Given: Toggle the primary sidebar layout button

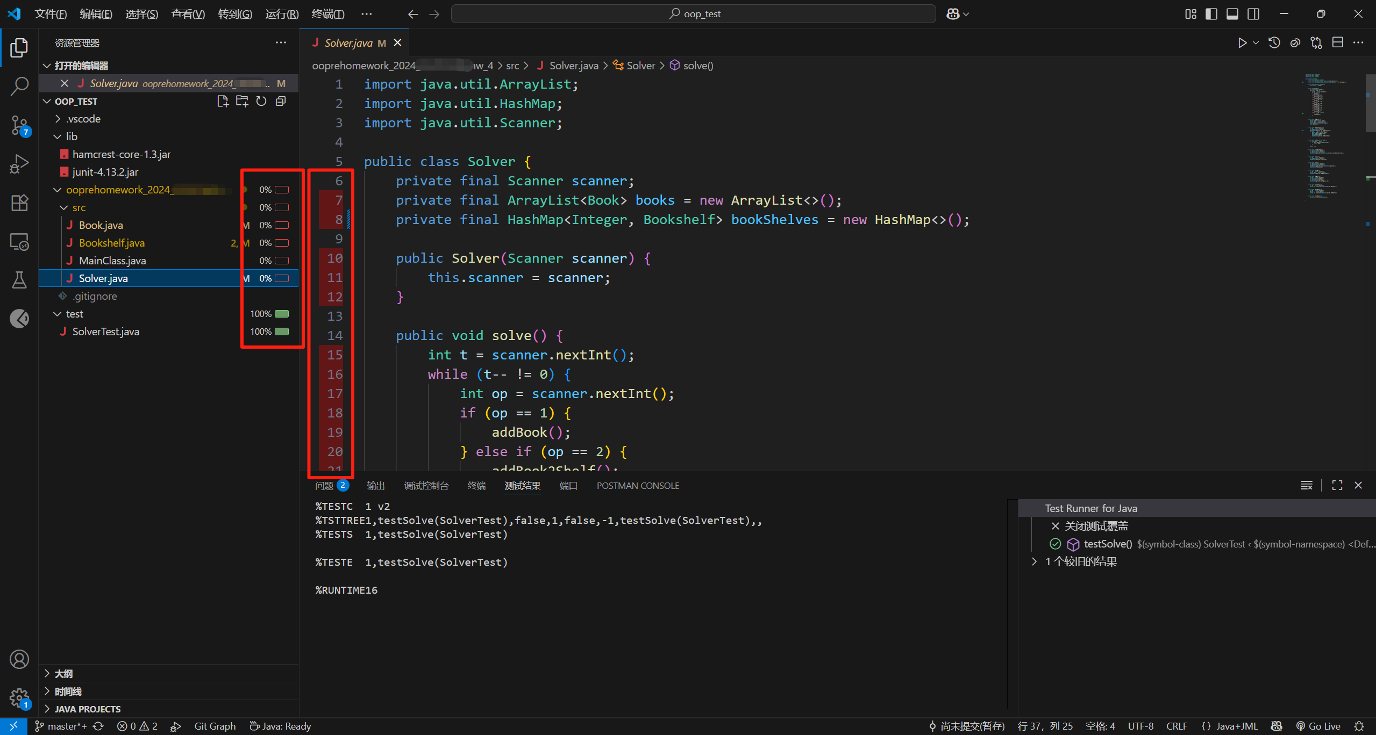Looking at the screenshot, I should pyautogui.click(x=1211, y=14).
